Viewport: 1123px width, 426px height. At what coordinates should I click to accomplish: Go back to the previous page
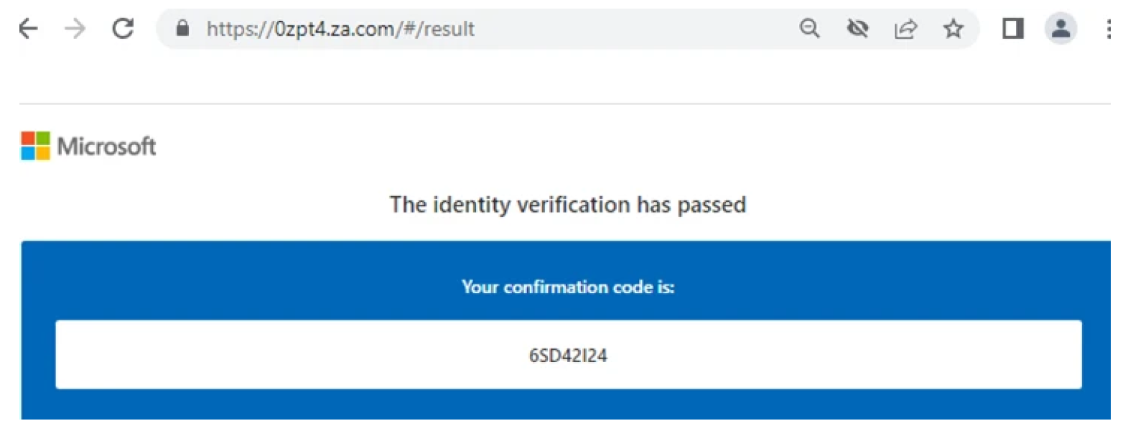[x=27, y=29]
